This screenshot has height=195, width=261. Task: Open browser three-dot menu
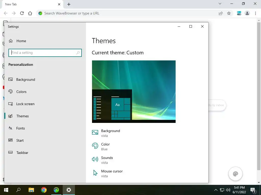[x=255, y=13]
